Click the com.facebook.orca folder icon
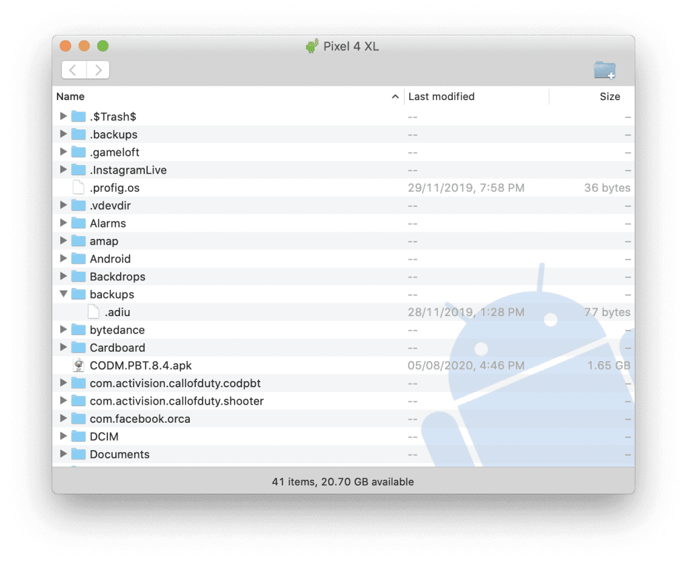Viewport: 687px width, 563px height. coord(78,419)
